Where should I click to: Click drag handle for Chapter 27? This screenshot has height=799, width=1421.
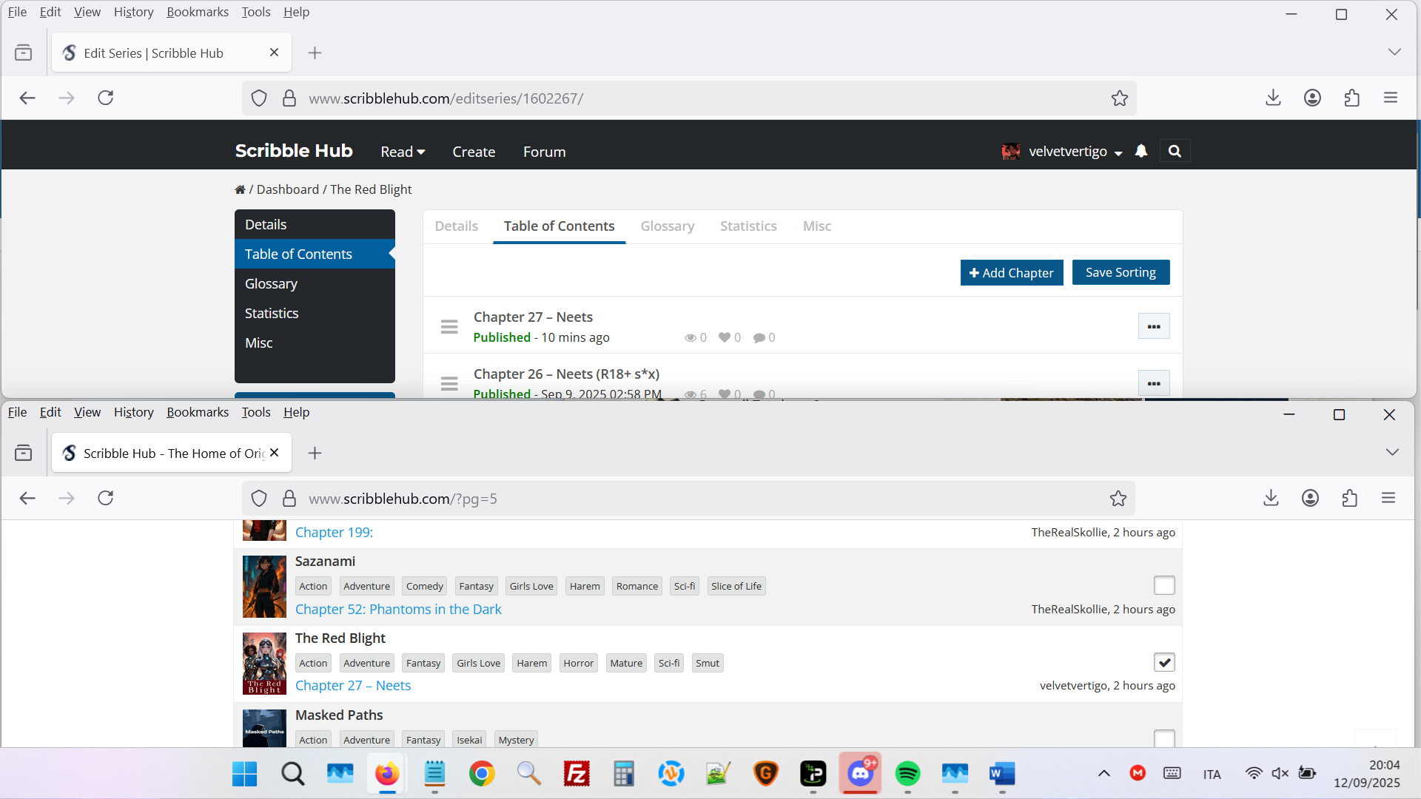pyautogui.click(x=449, y=326)
